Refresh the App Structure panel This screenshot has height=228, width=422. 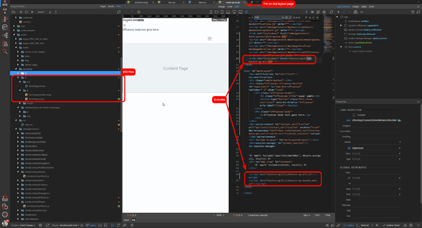[418, 12]
